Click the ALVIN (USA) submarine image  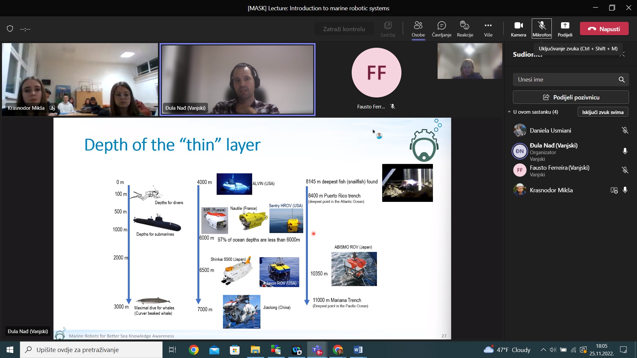tap(234, 184)
